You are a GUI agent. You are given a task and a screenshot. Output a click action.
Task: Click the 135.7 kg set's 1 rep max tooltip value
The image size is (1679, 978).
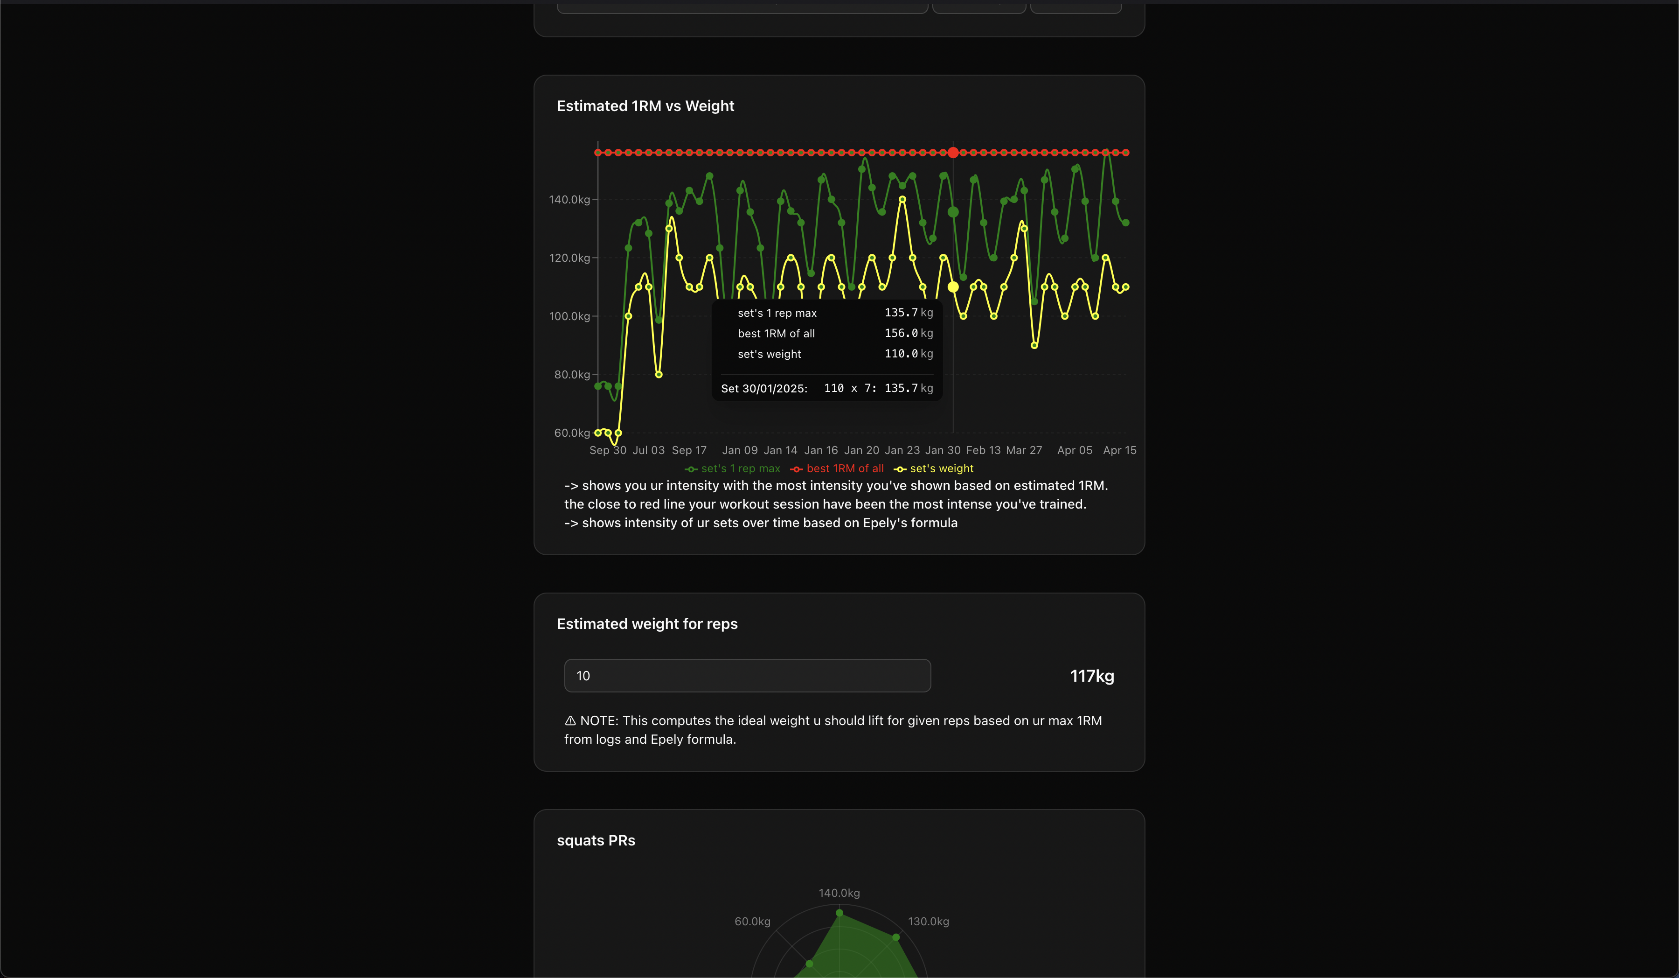click(909, 313)
